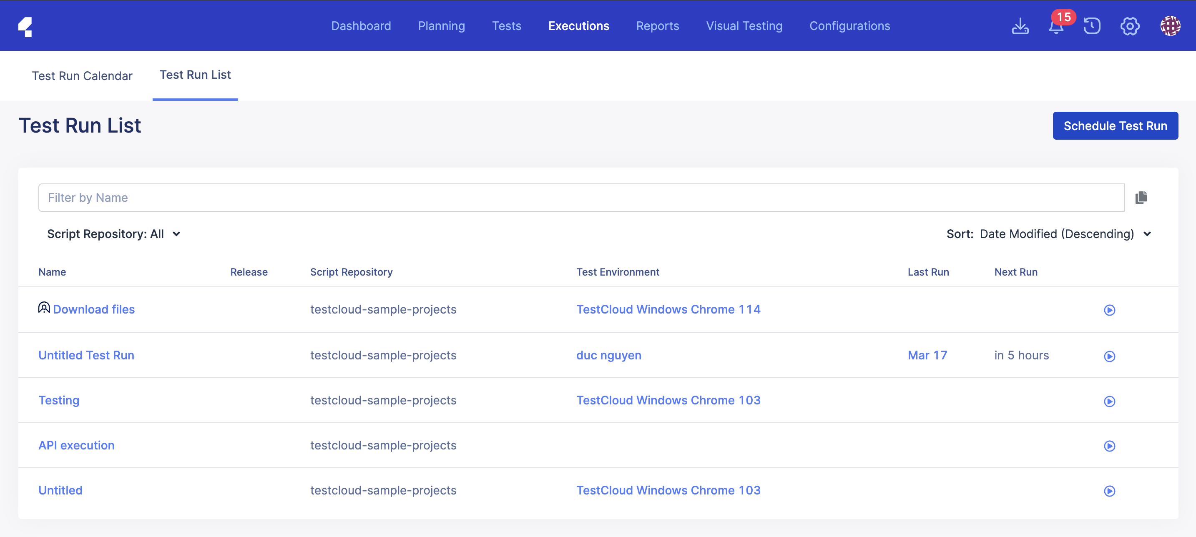Switch to Test Run Calendar tab
The image size is (1196, 537).
83,75
